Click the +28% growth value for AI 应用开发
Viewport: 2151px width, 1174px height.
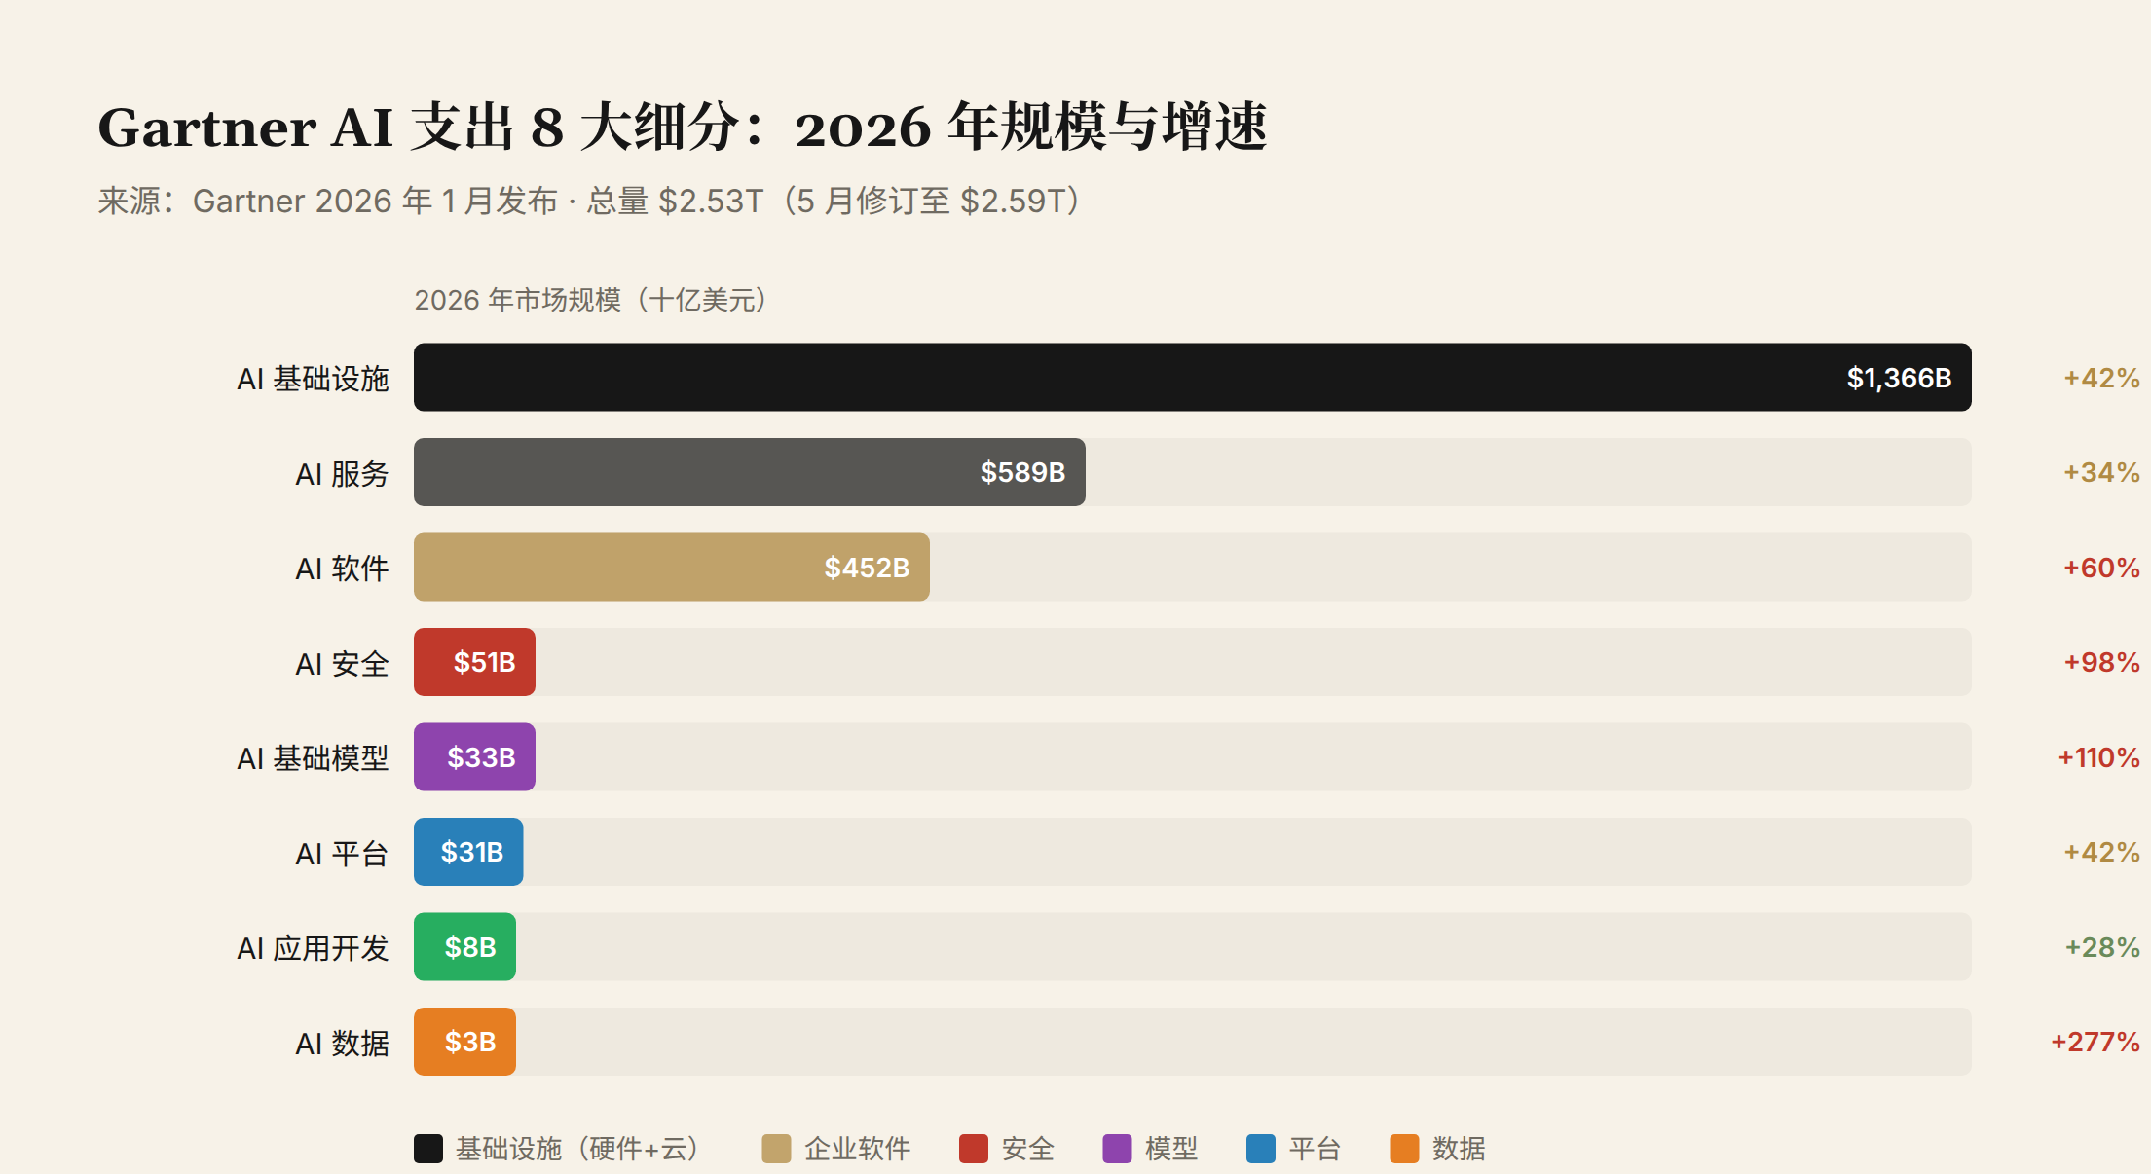click(x=2102, y=947)
